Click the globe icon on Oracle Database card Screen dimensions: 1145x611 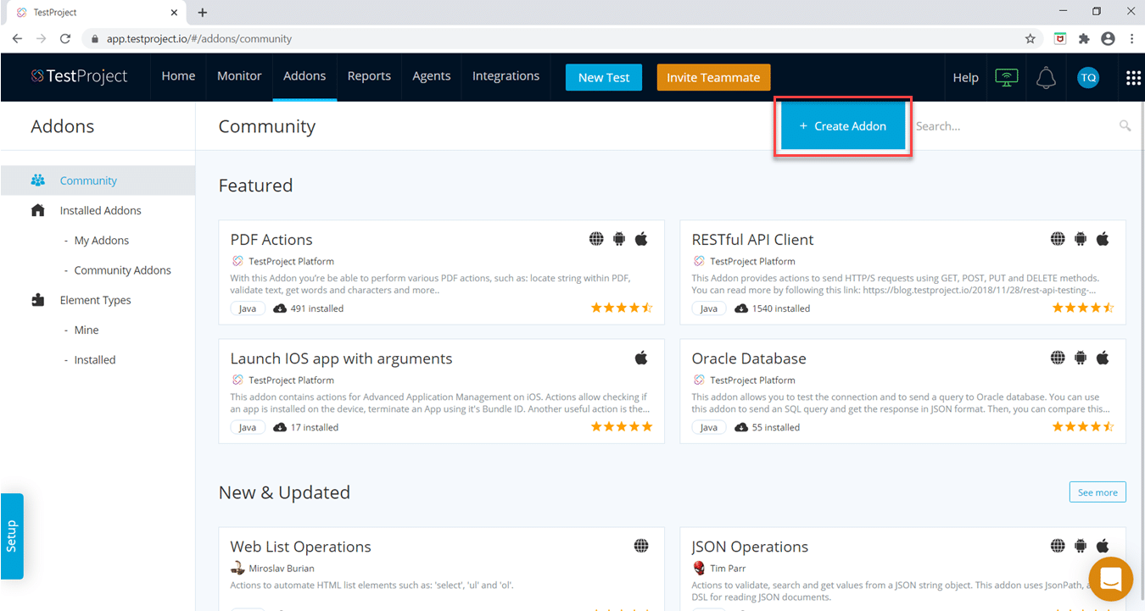1058,358
